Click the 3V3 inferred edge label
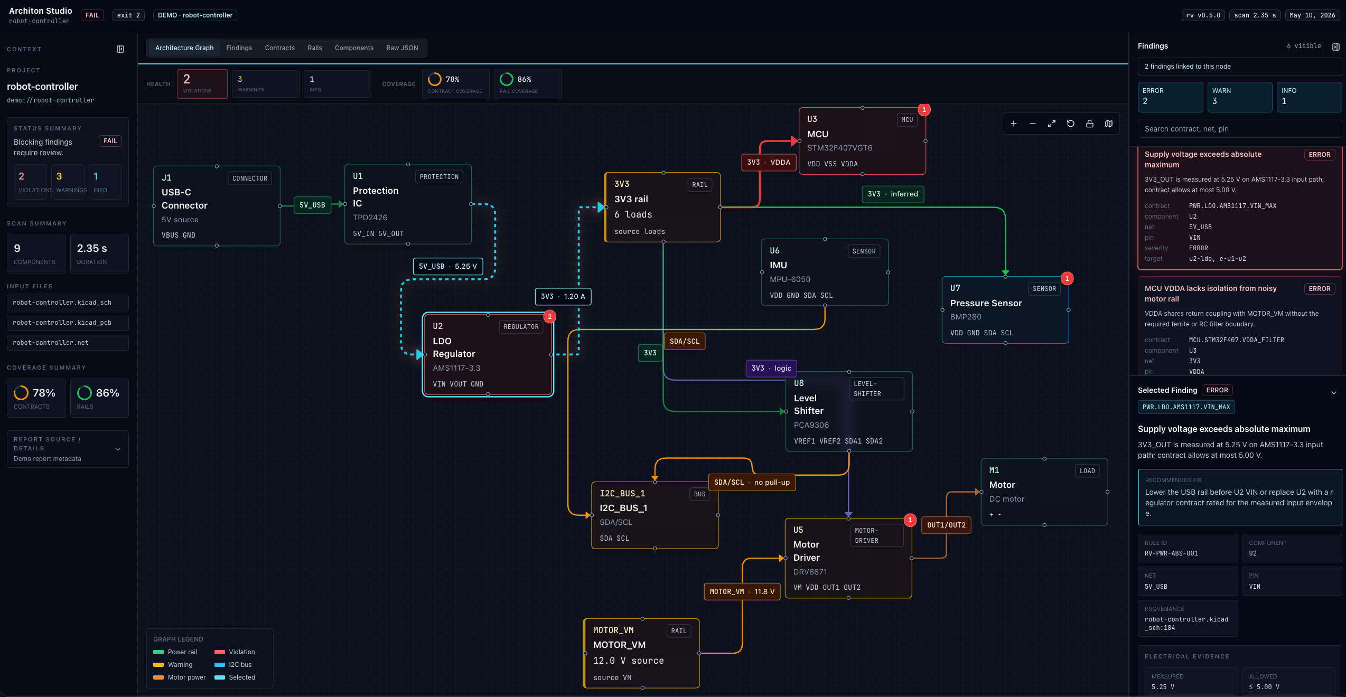 [893, 194]
